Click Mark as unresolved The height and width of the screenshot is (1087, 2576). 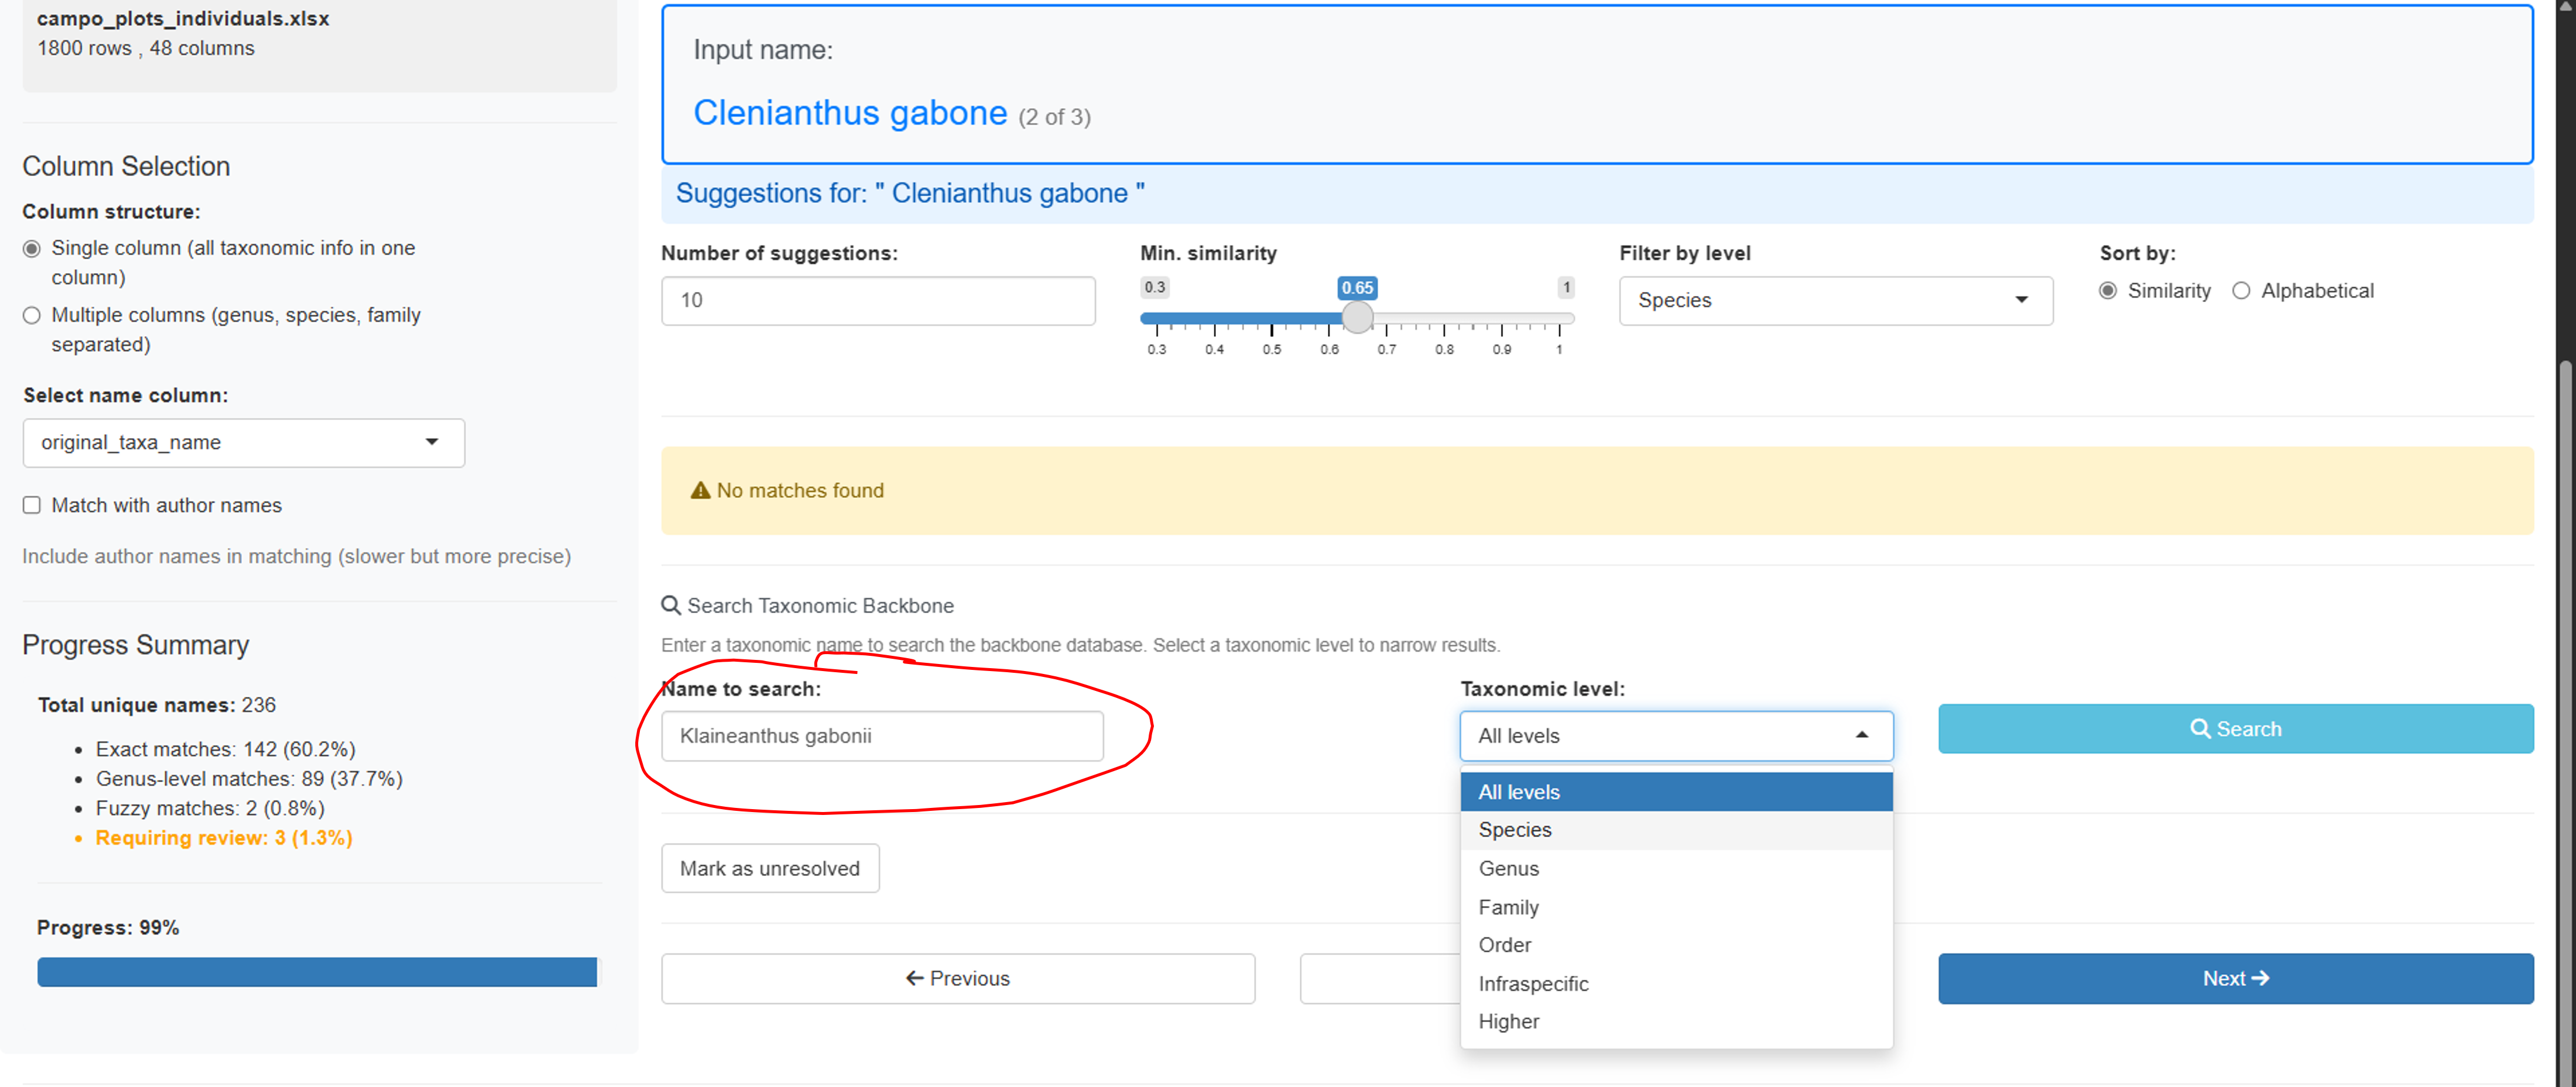tap(770, 868)
